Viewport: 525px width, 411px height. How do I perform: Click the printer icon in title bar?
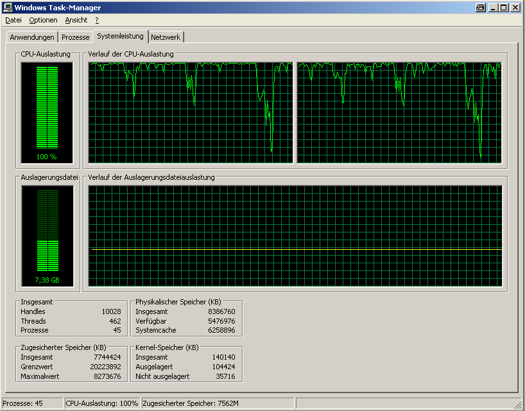tap(481, 7)
